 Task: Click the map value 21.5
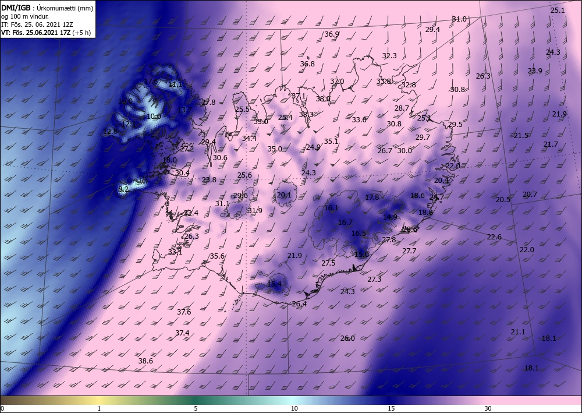pos(521,136)
